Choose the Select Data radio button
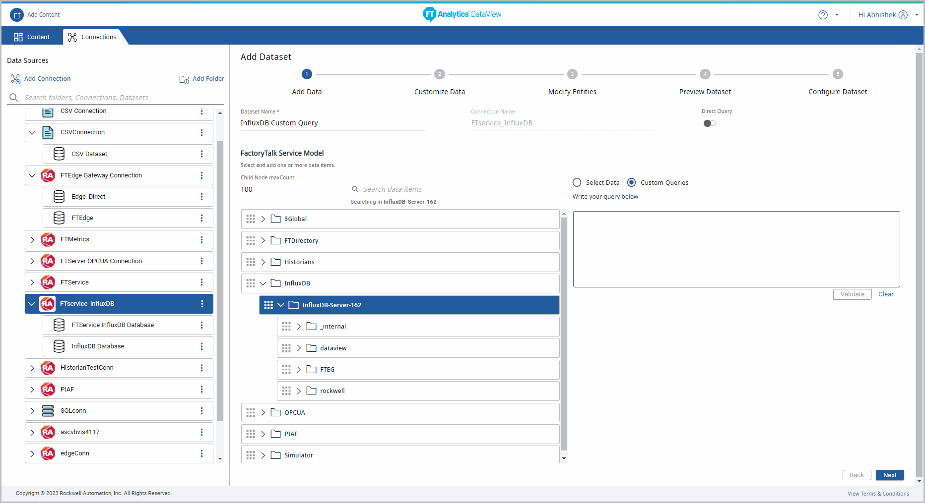Viewport: 925px width, 503px height. pos(577,182)
